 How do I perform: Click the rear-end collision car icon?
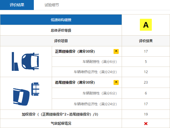point(26,94)
